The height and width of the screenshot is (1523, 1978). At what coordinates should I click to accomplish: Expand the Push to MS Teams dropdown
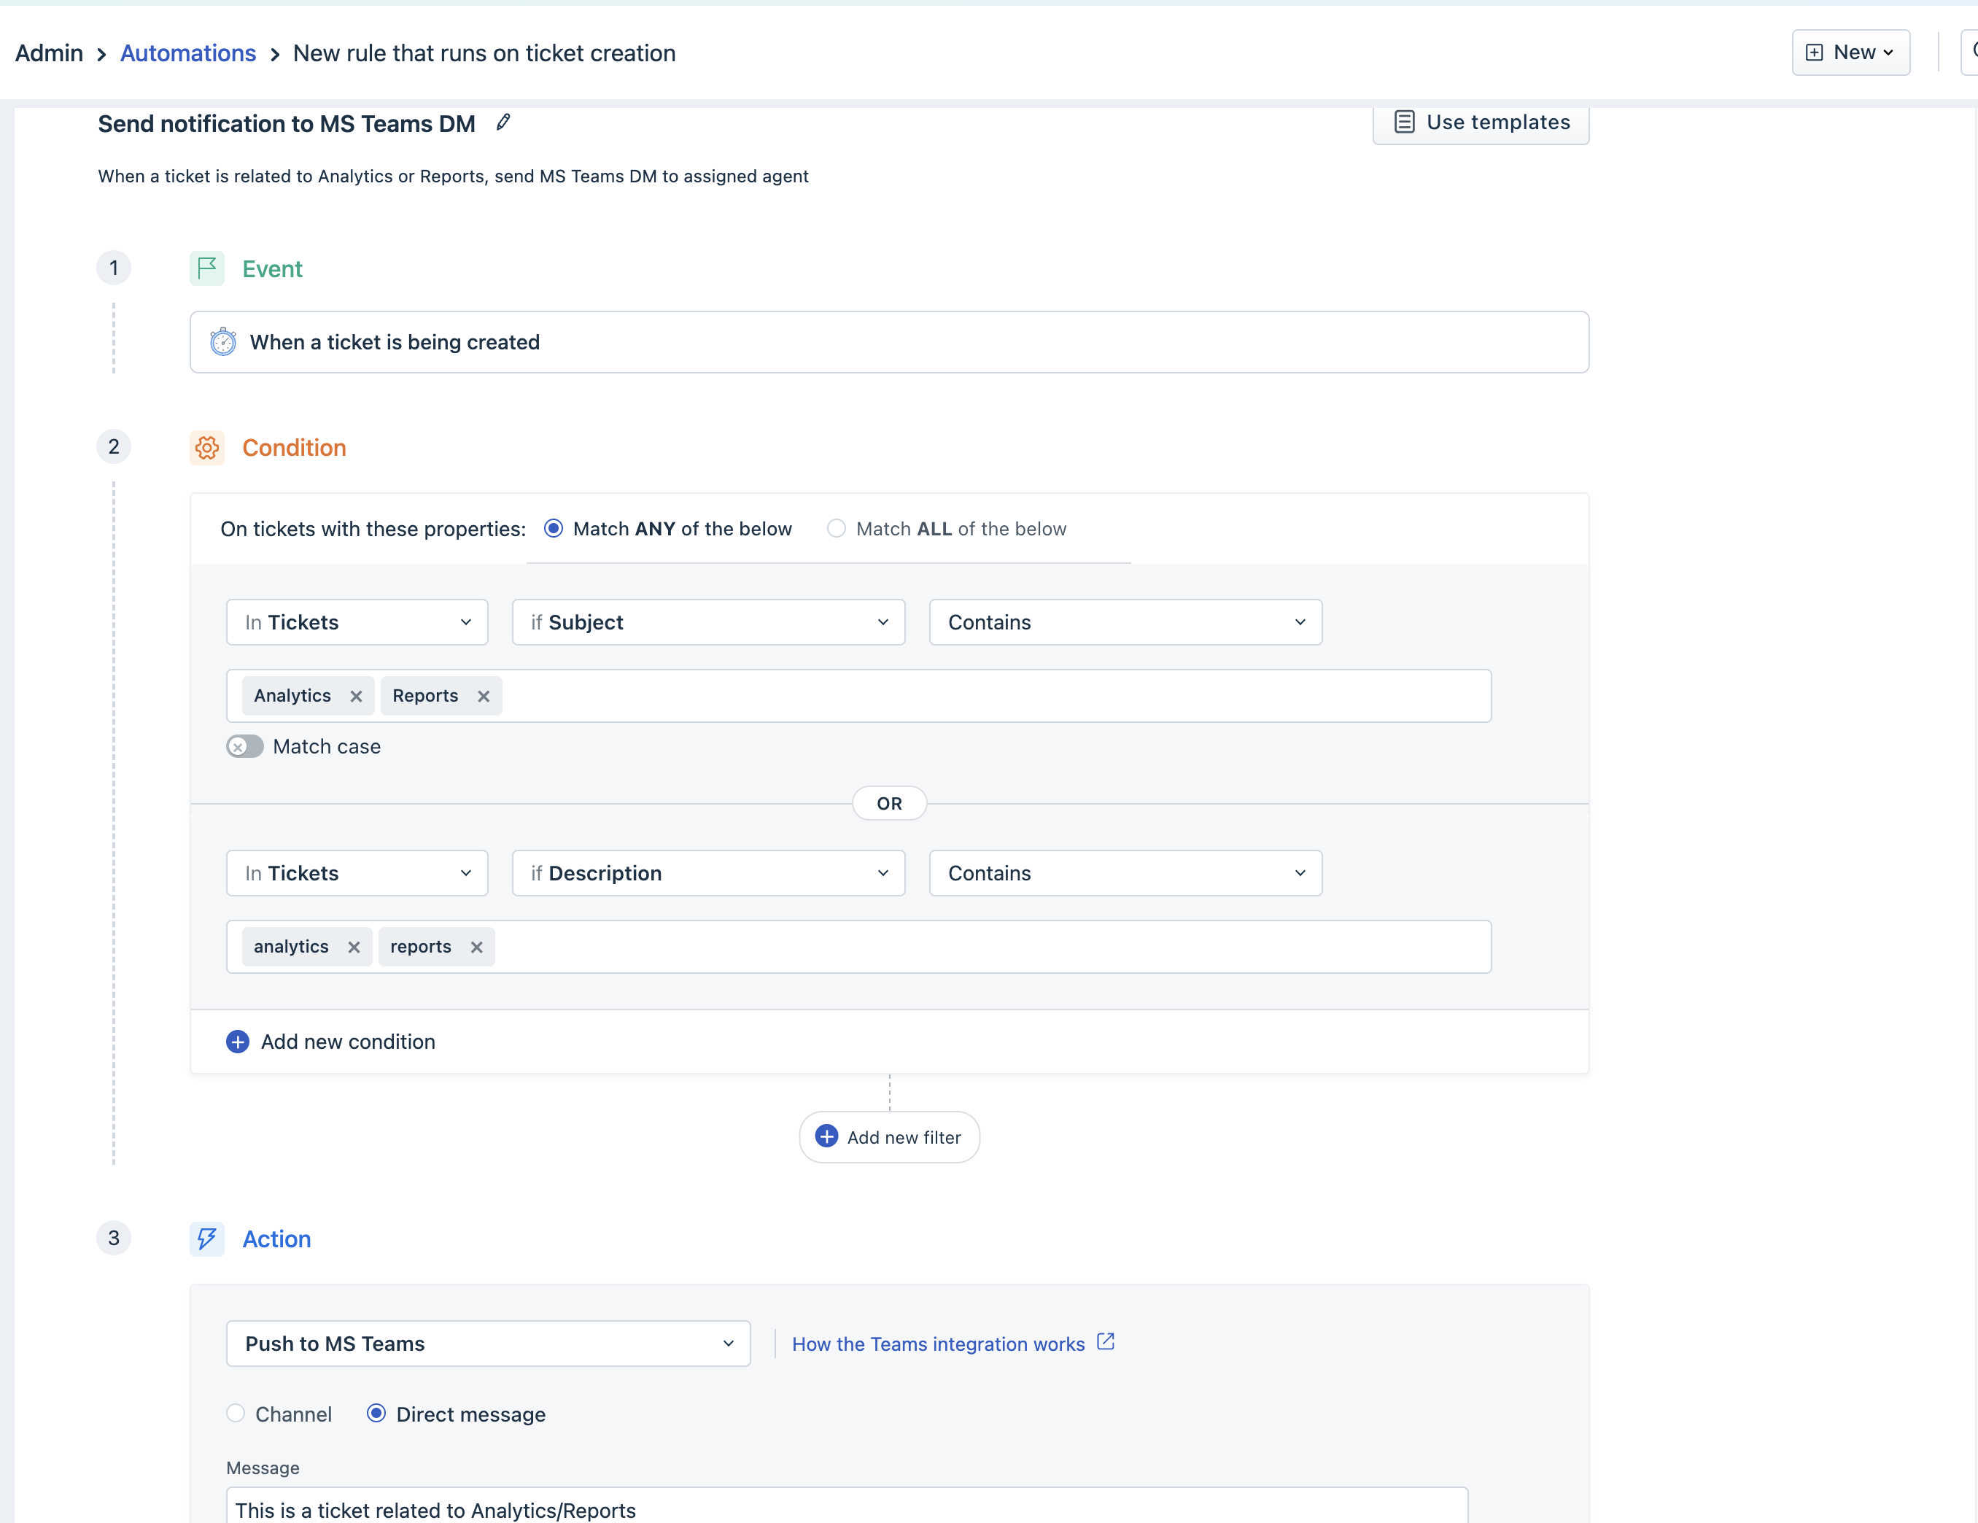[487, 1344]
